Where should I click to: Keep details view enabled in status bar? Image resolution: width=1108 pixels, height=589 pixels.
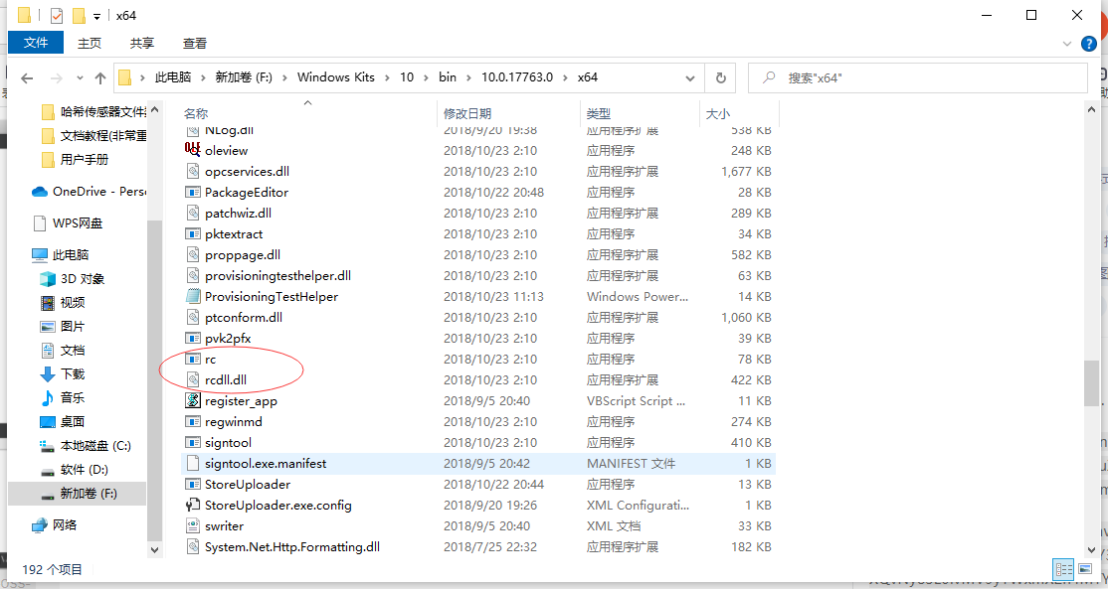coord(1062,569)
